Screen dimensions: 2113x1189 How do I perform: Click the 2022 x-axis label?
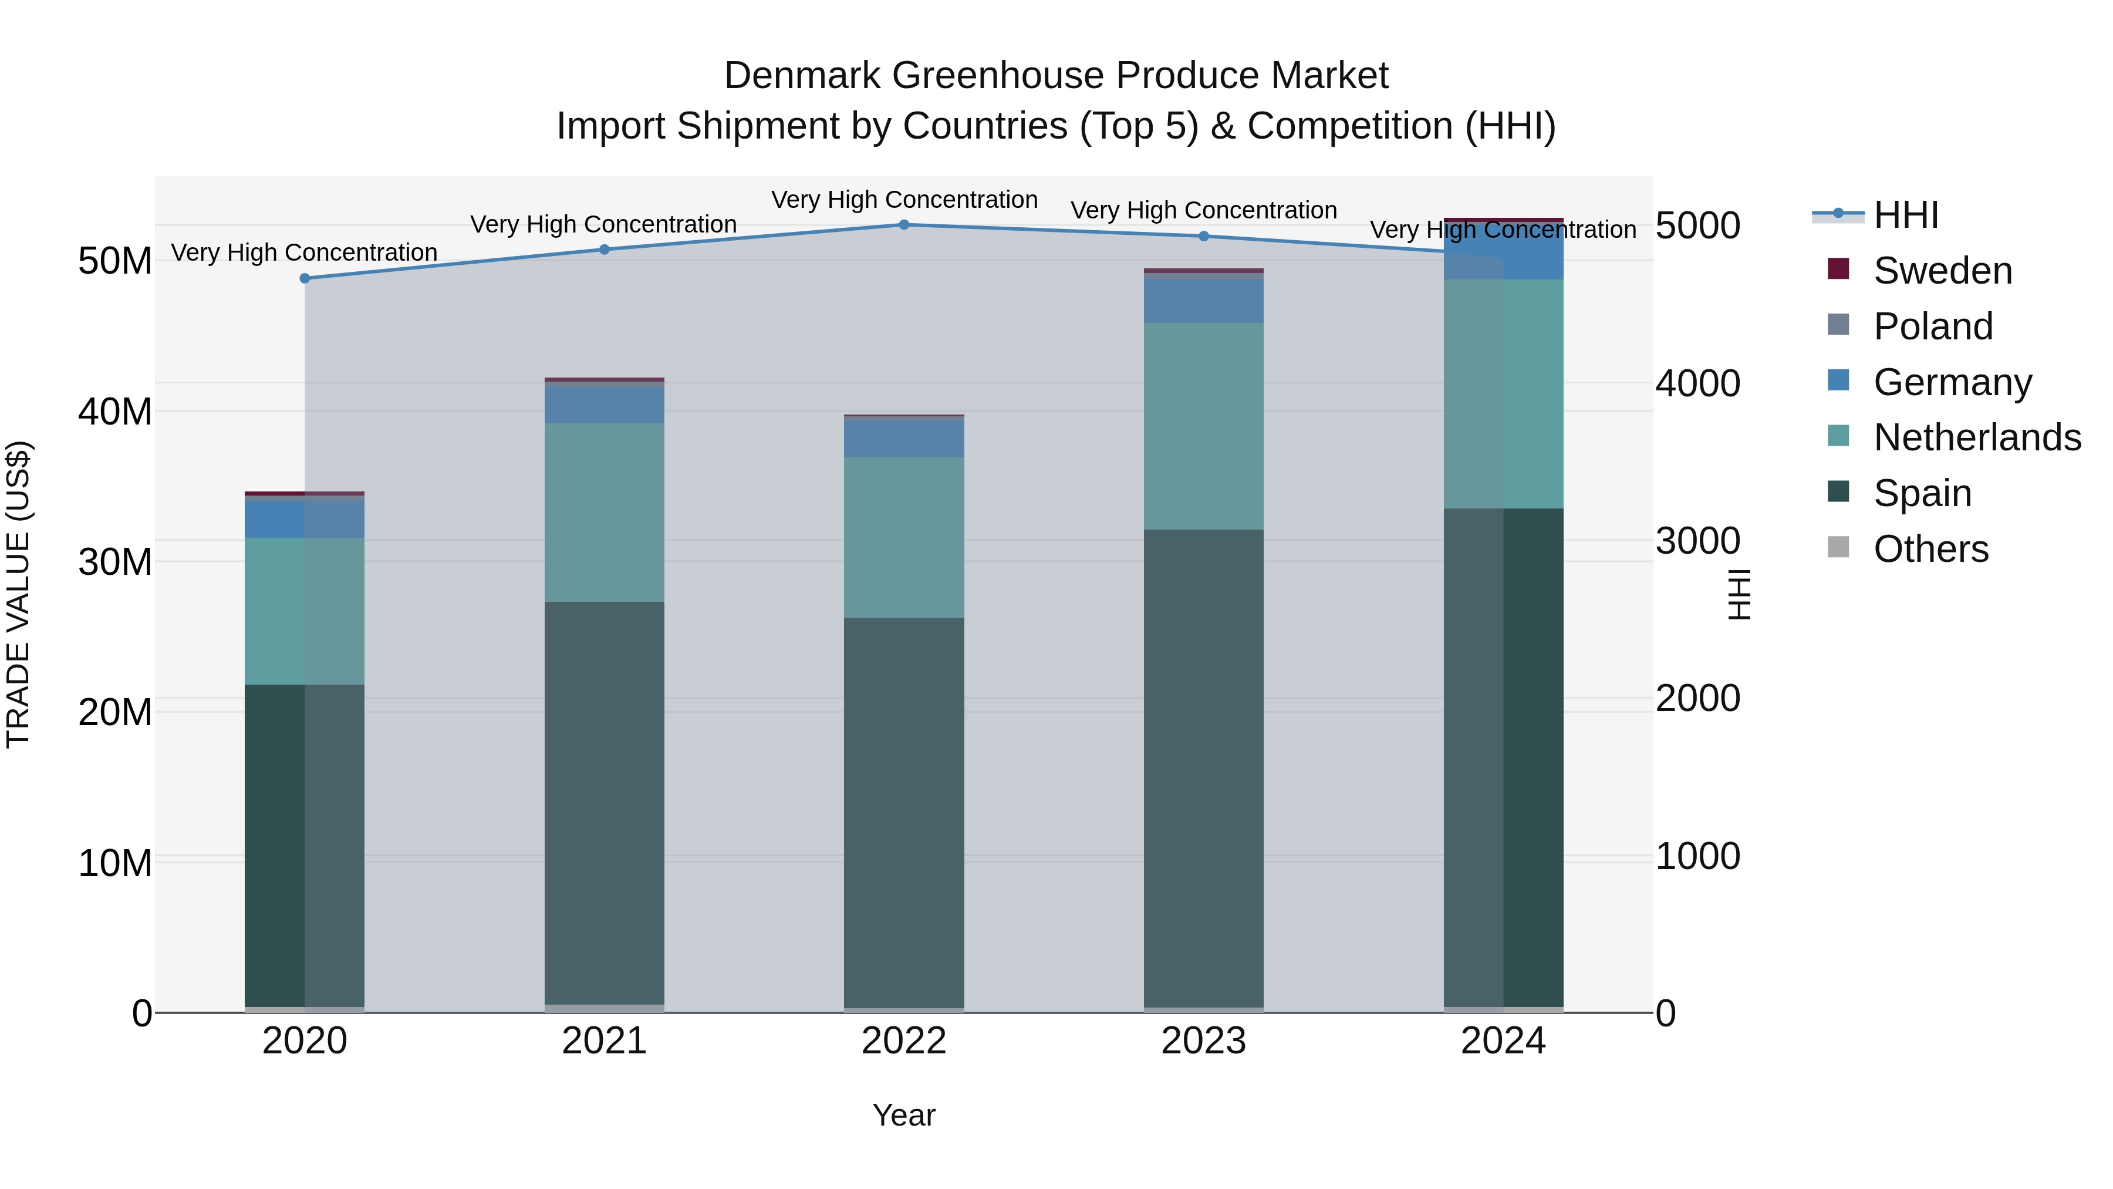click(904, 1041)
